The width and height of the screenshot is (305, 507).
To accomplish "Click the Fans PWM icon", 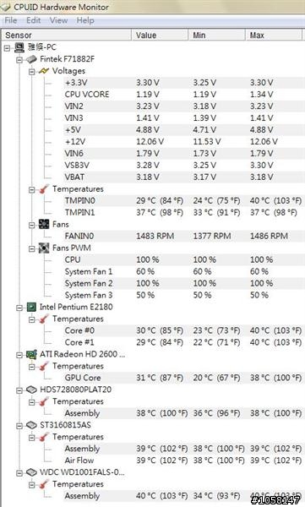I will tap(44, 248).
